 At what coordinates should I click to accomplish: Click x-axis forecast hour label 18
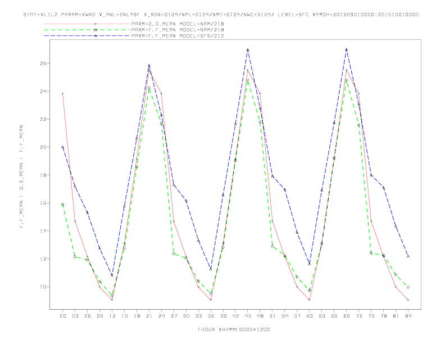[x=137, y=316]
